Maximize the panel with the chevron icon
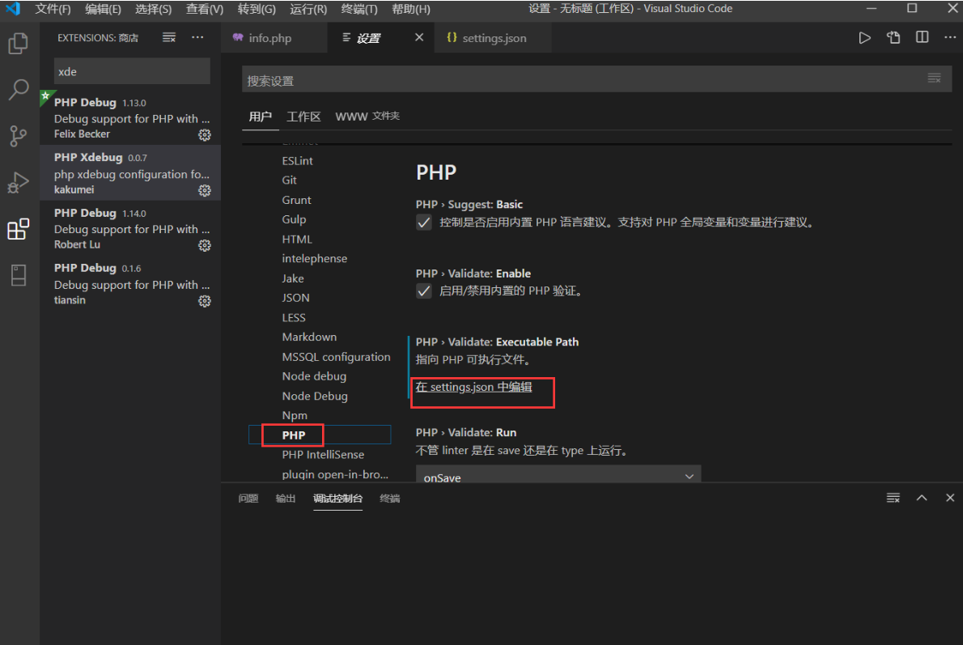Viewport: 963px width, 645px height. (x=922, y=498)
